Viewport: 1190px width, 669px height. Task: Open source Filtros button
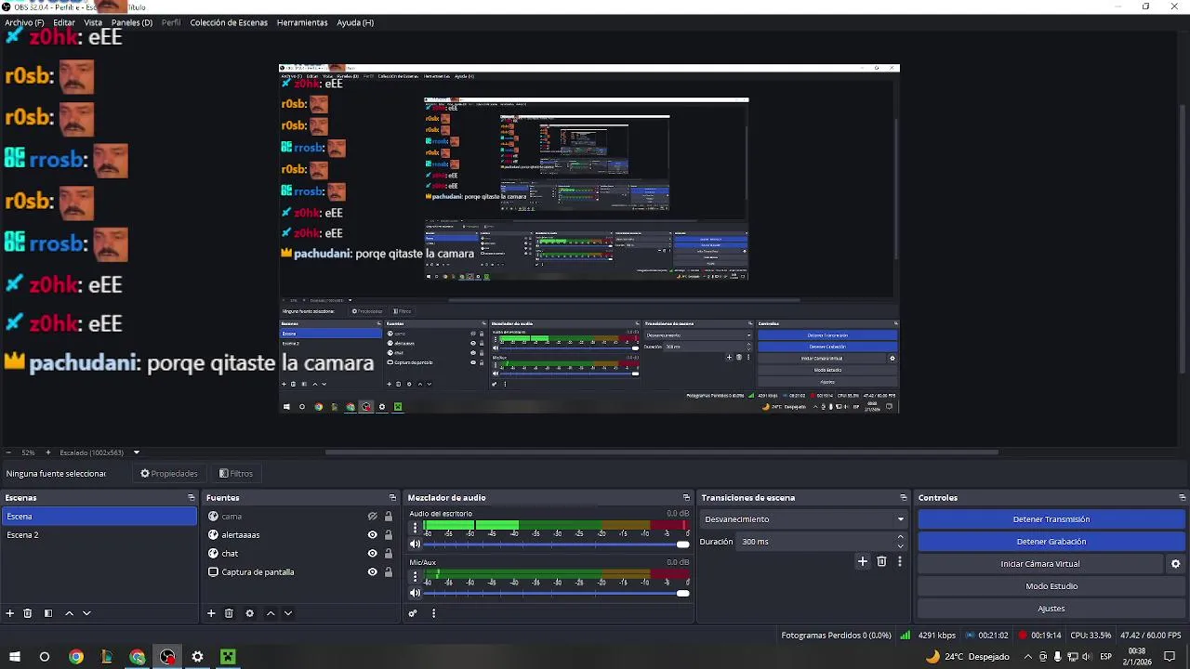click(236, 474)
